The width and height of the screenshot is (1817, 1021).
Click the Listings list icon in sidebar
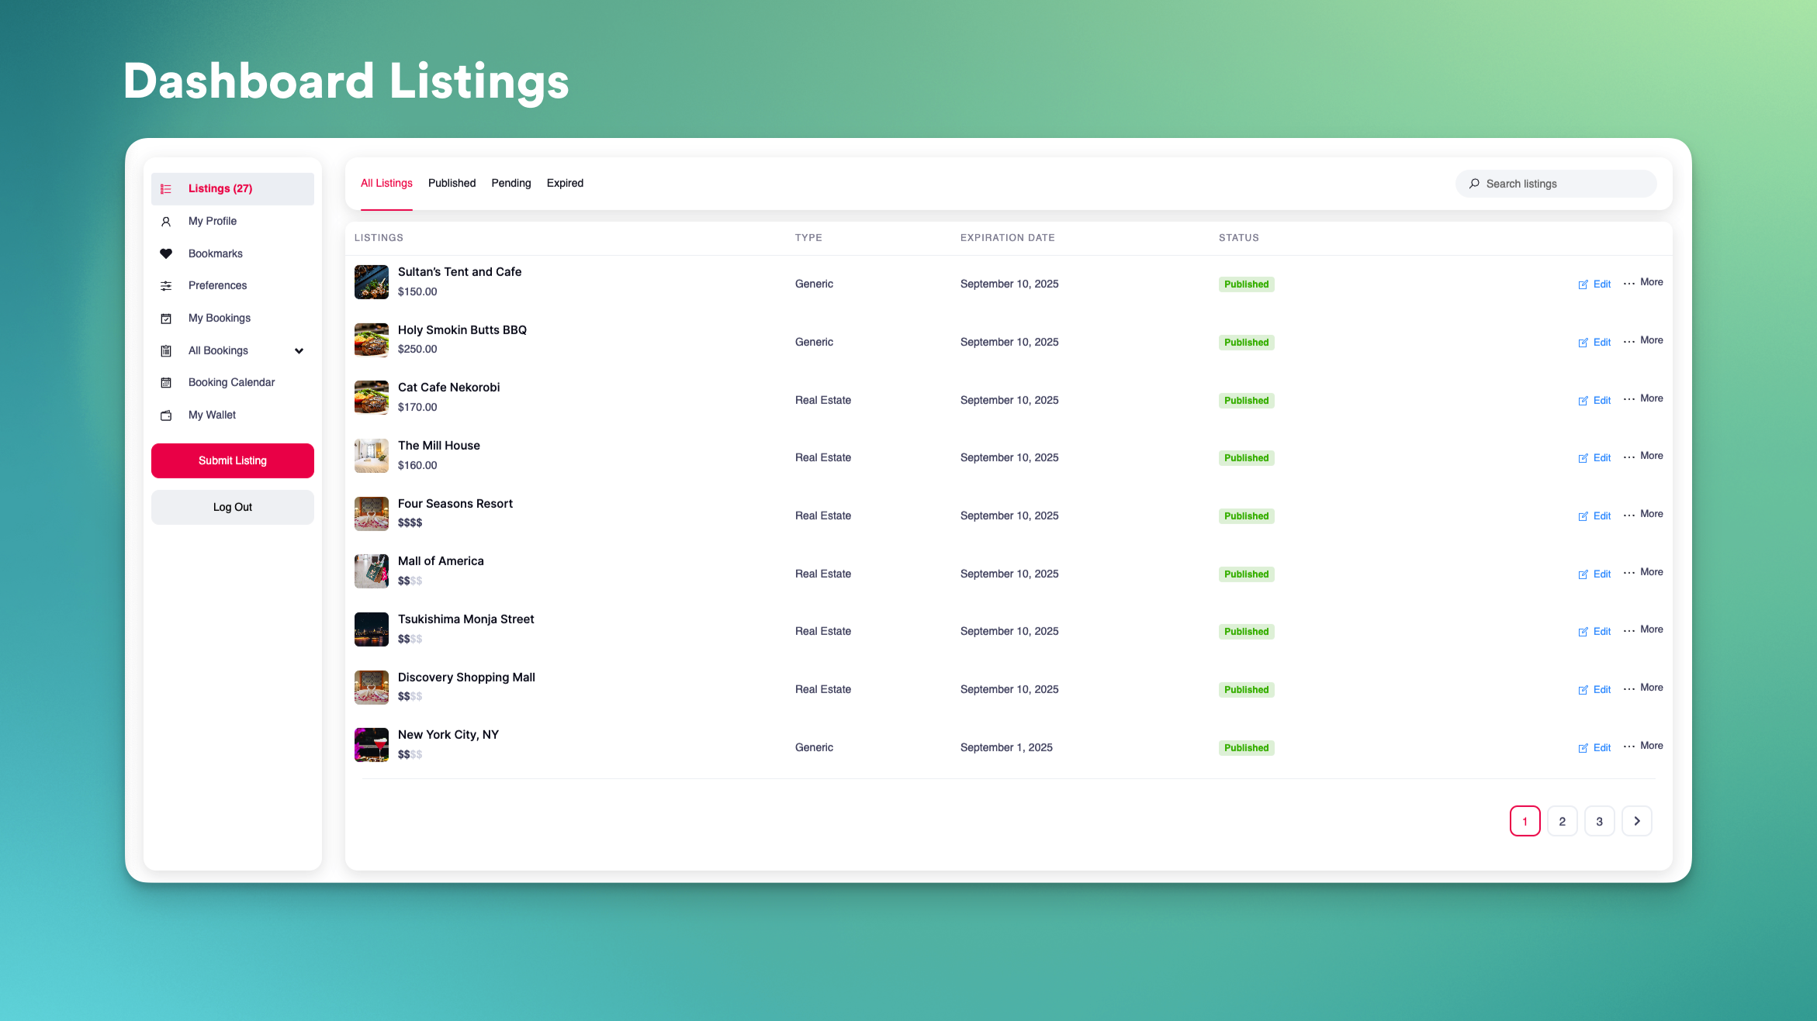(166, 189)
